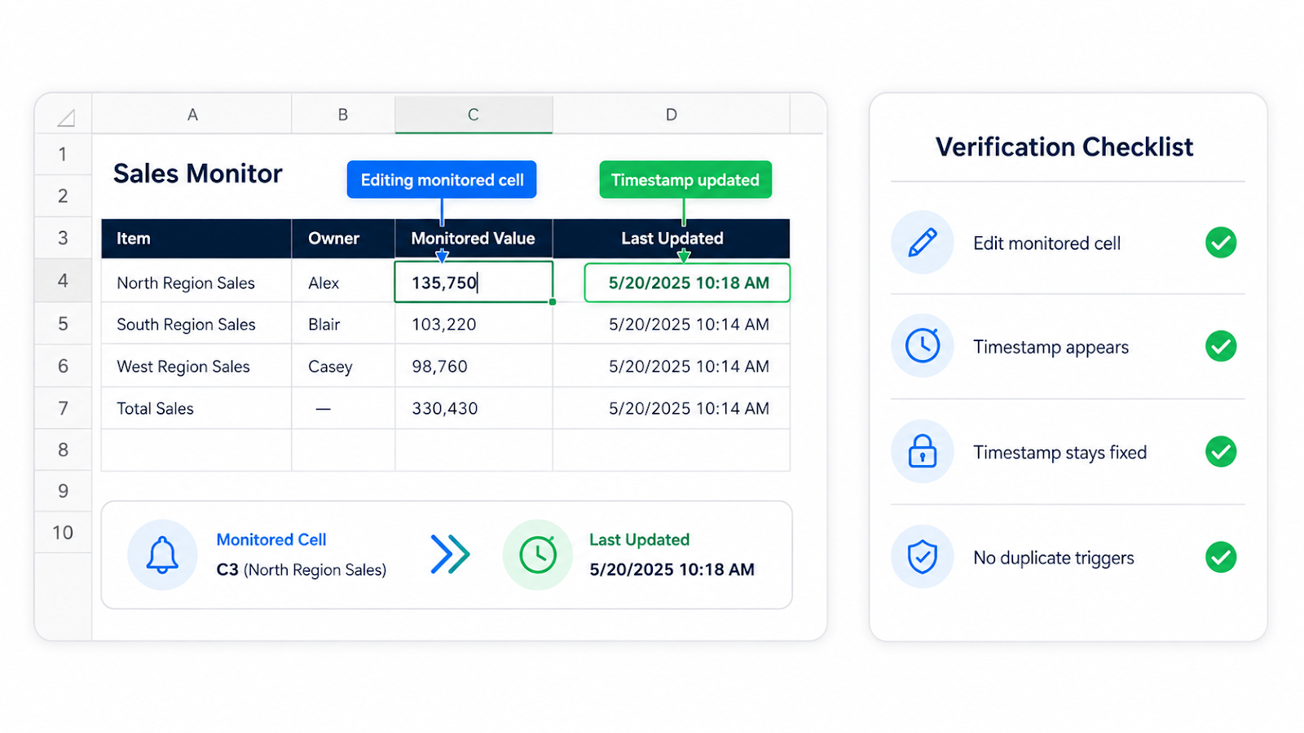1304x733 pixels.
Task: Click the Timestamp updated green label
Action: click(685, 179)
